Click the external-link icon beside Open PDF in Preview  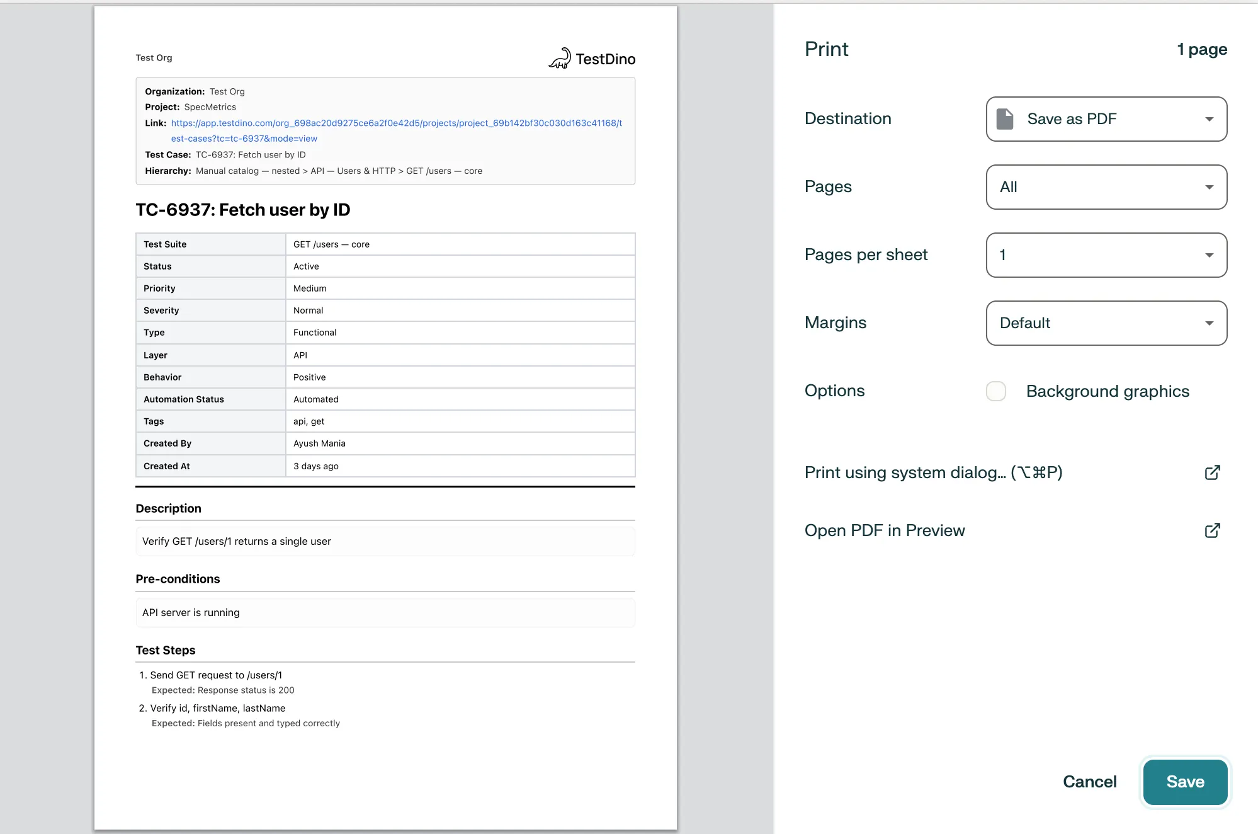coord(1212,530)
